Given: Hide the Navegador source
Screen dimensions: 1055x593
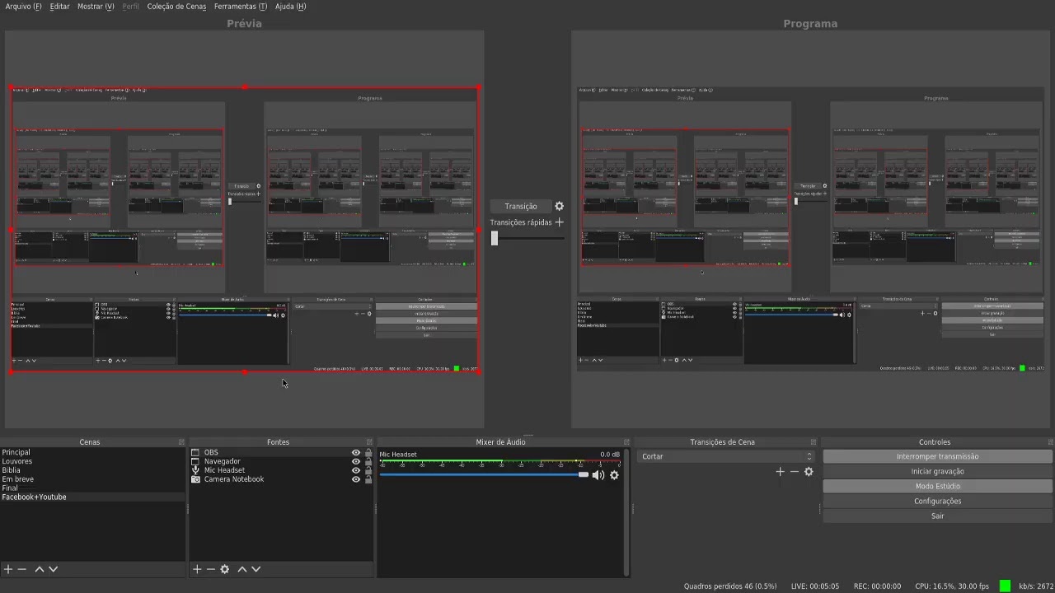Looking at the screenshot, I should 356,462.
